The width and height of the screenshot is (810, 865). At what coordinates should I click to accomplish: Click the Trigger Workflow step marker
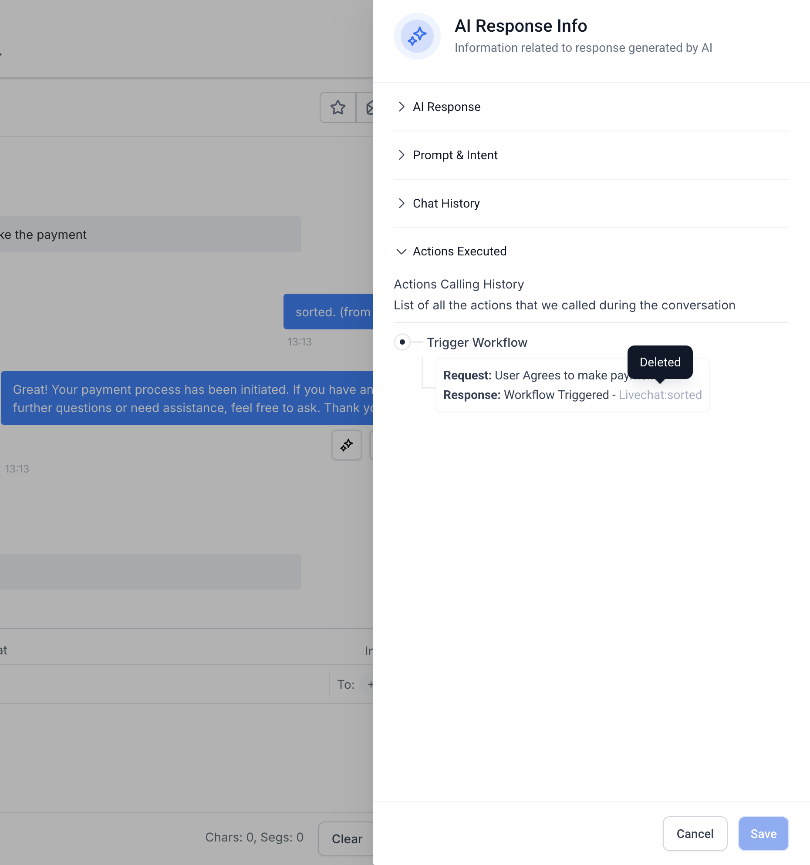[x=402, y=342]
